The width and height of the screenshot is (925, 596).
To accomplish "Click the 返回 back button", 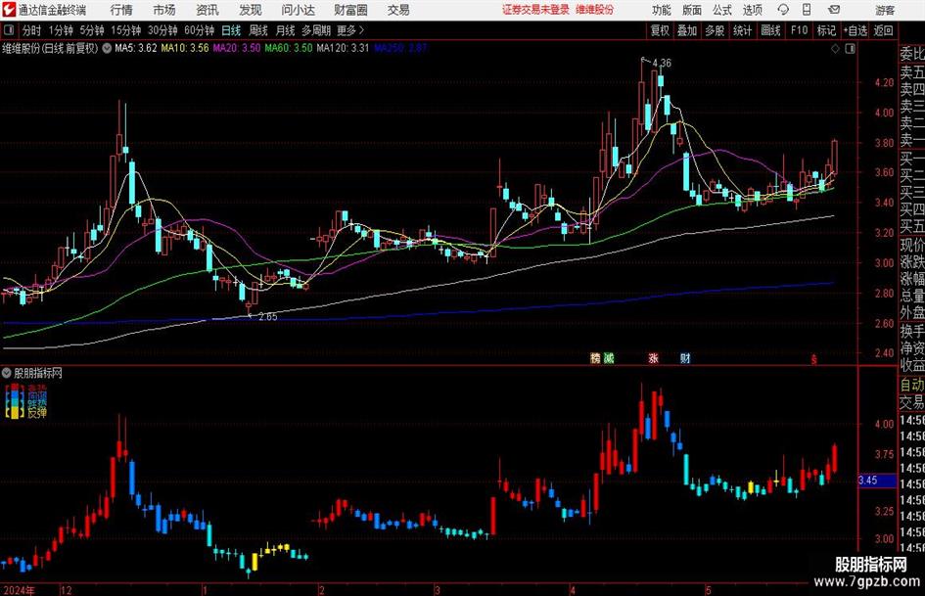I will click(883, 30).
